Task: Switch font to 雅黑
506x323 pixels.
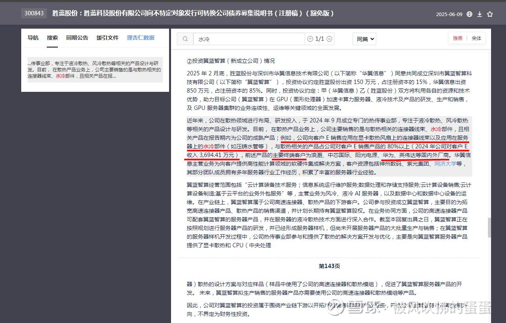Action: (458, 38)
